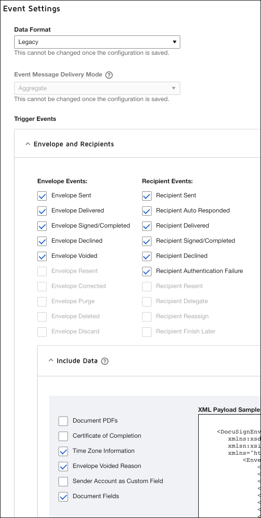Check the Recipient Reassign checkbox
261x518 pixels.
tap(147, 316)
